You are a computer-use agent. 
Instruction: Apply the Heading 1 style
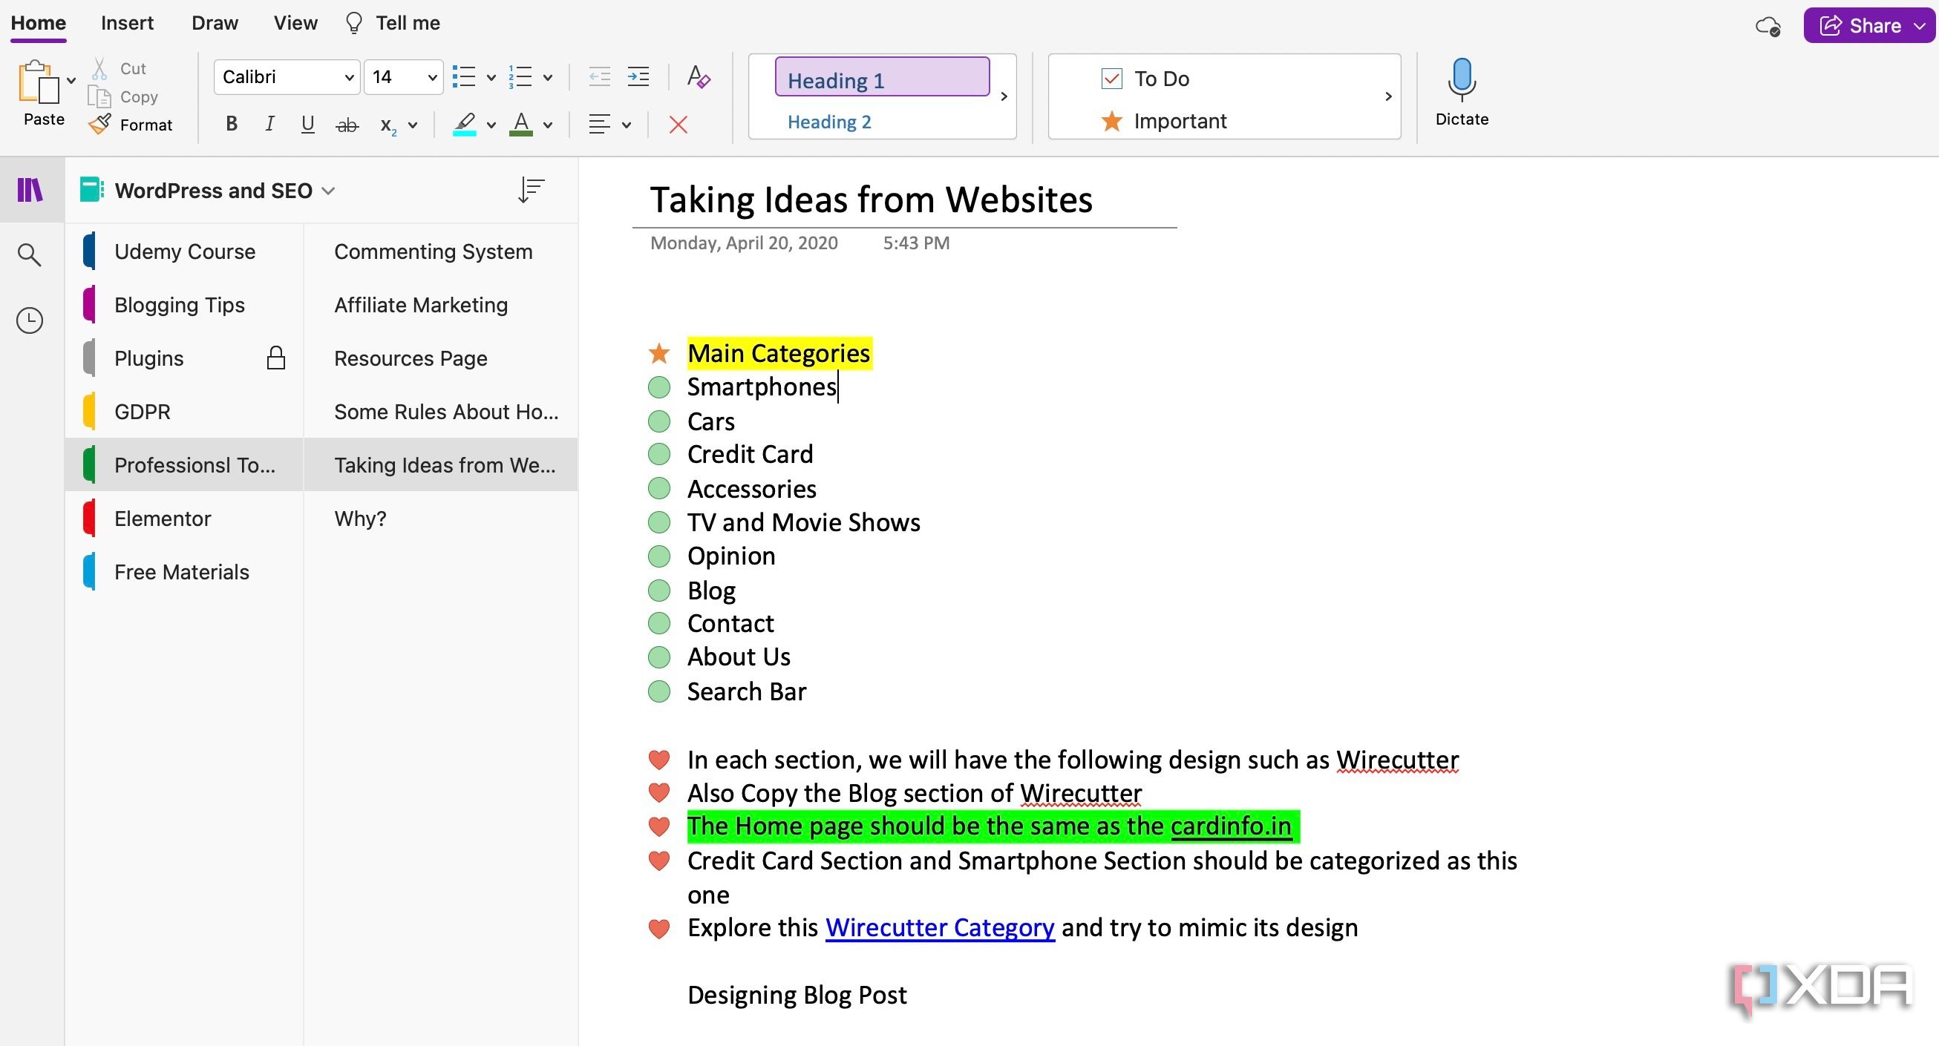click(x=881, y=76)
